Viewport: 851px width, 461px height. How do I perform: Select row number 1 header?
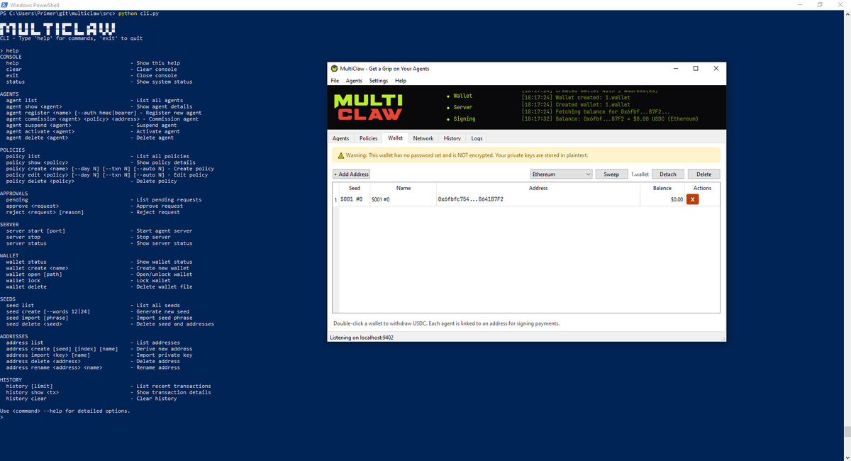tap(335, 199)
